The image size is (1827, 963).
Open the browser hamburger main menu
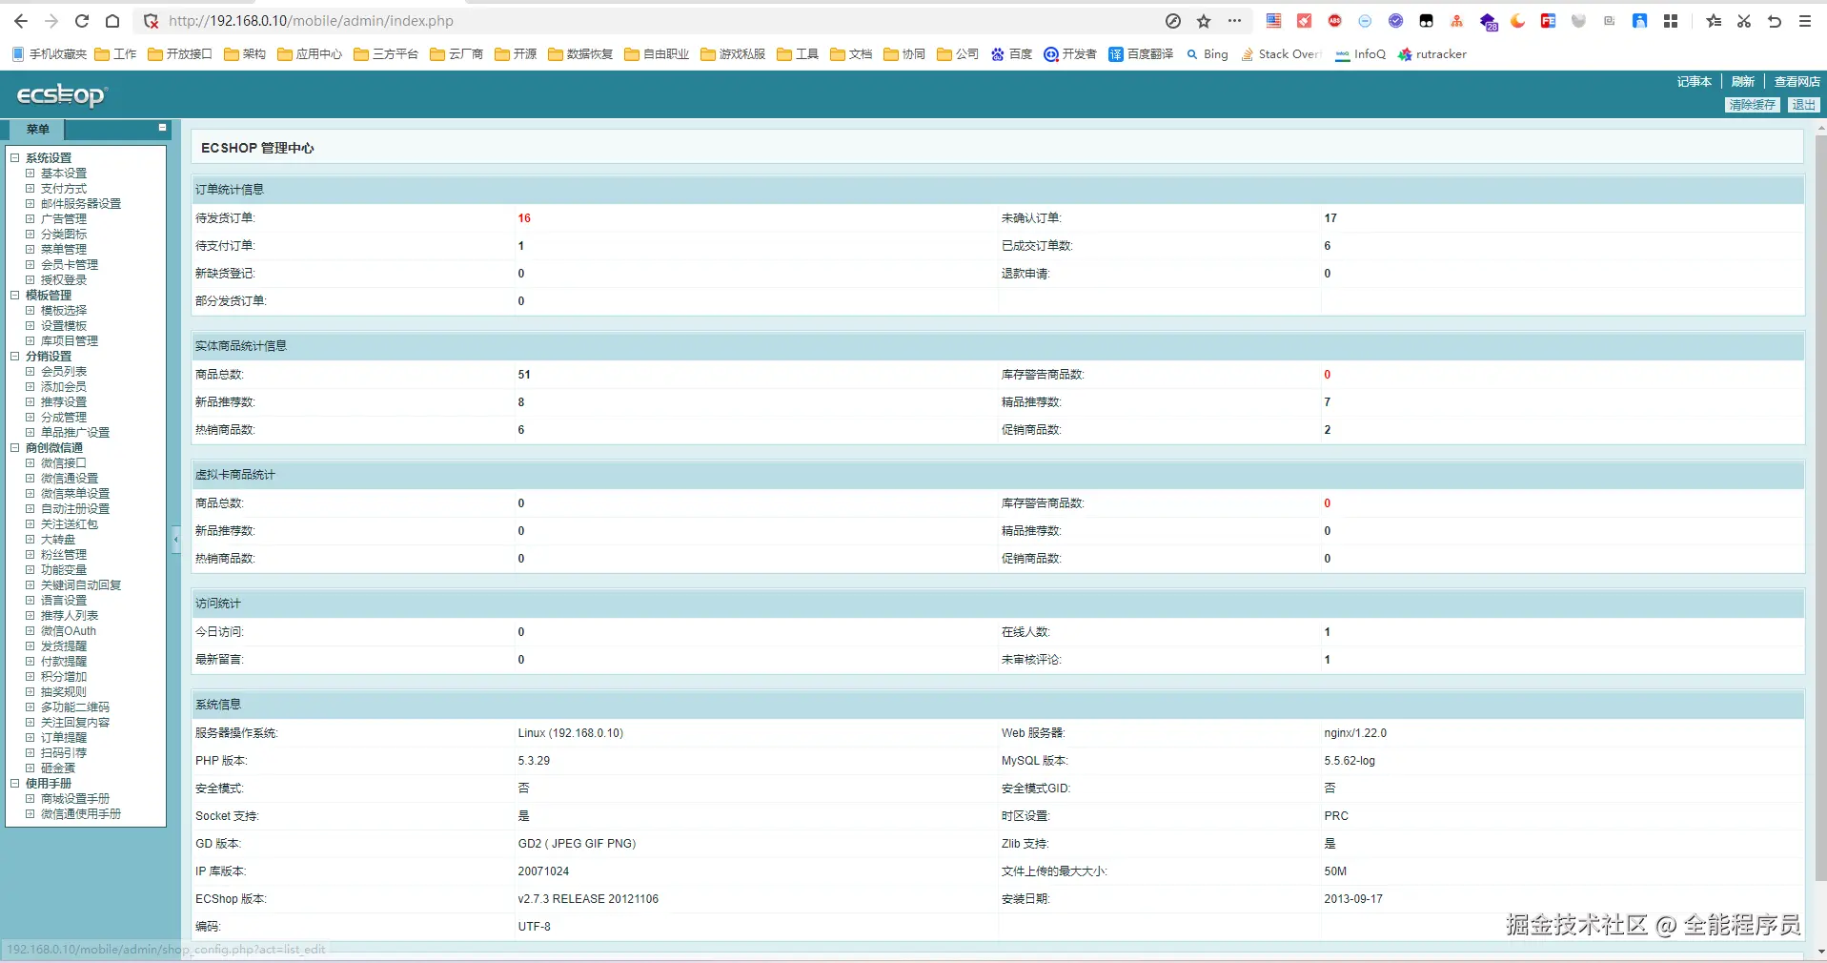(x=1805, y=21)
